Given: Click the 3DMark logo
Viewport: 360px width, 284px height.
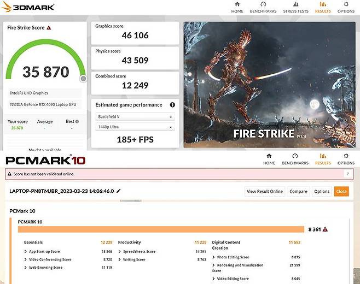Looking at the screenshot, I should (28, 7).
